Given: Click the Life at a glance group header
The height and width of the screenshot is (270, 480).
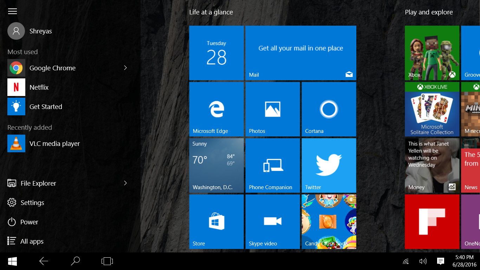Looking at the screenshot, I should [x=211, y=12].
